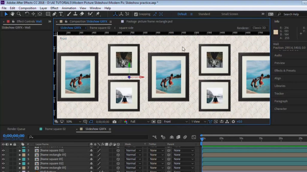Select the Pen tool
Image resolution: width=307 pixels, height=172 pixels.
[55, 14]
